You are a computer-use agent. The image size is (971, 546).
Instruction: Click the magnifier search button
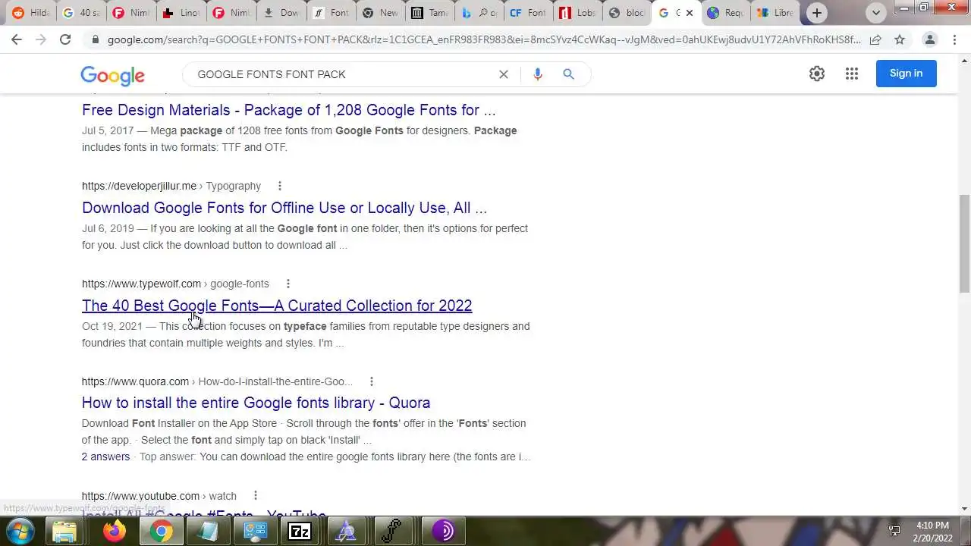pyautogui.click(x=568, y=74)
